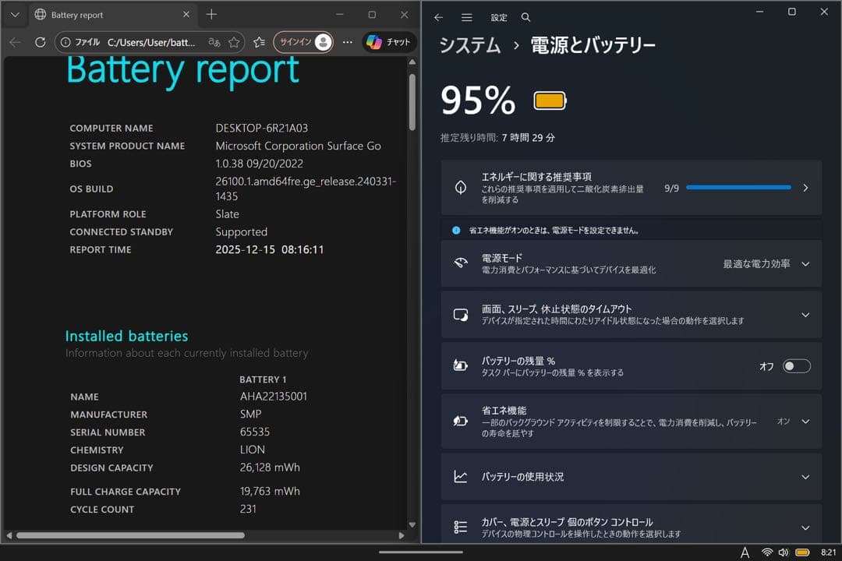Screen dimensions: 842x561
Task: Open the Settings navigation hamburger menu
Action: 467,16
